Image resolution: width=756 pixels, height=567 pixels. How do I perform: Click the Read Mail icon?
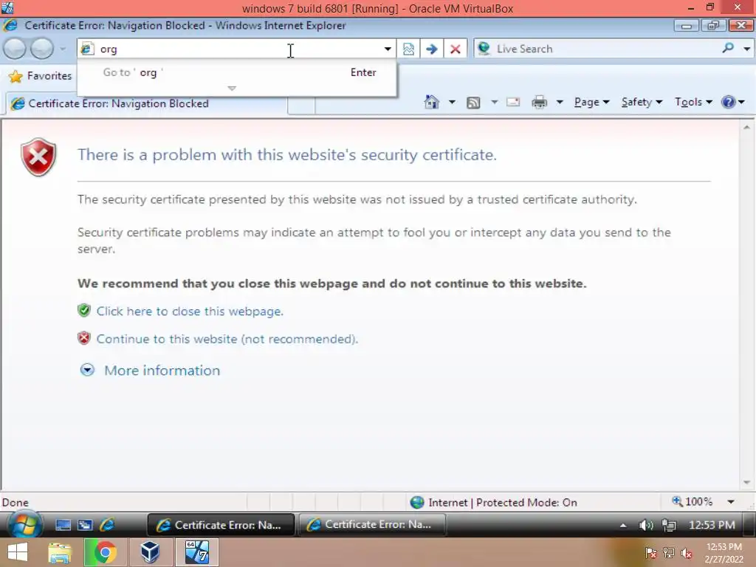pyautogui.click(x=513, y=102)
